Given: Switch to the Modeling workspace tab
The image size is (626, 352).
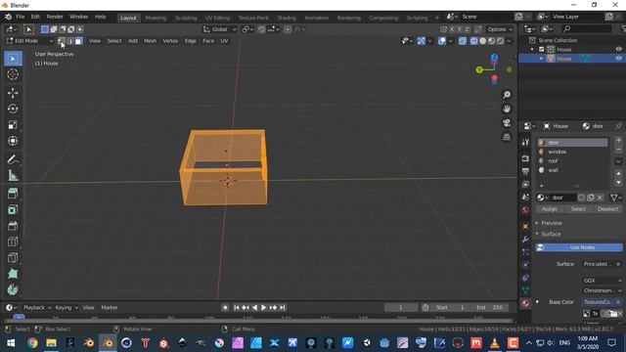Looking at the screenshot, I should pyautogui.click(x=156, y=18).
